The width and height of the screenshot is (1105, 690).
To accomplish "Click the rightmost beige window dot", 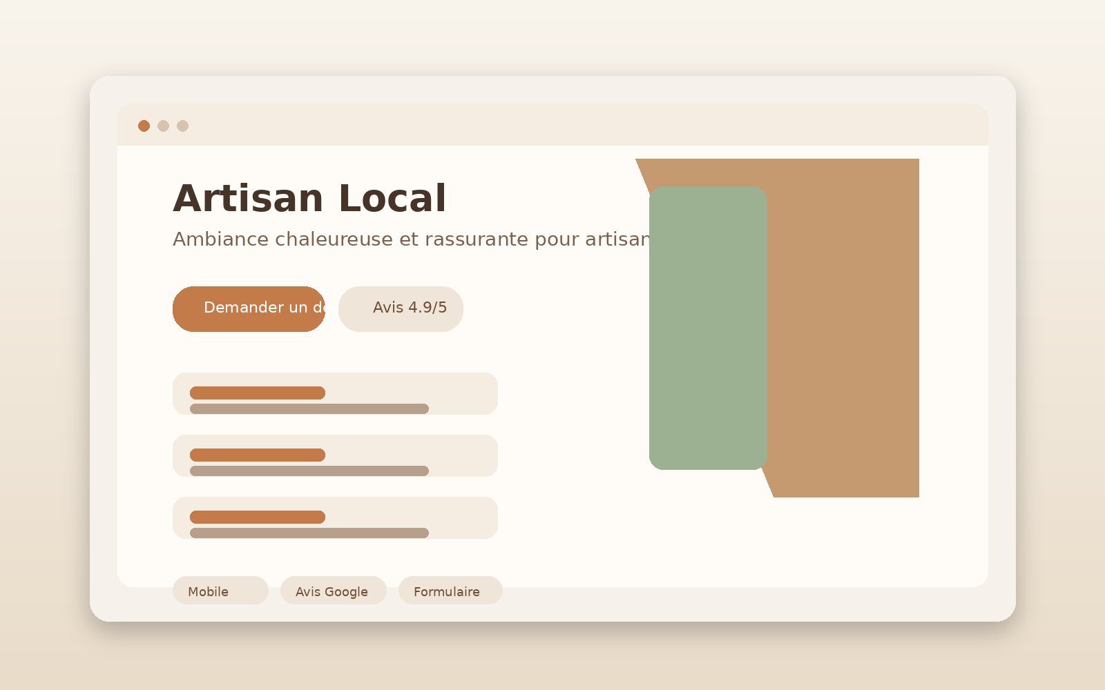I will (182, 126).
